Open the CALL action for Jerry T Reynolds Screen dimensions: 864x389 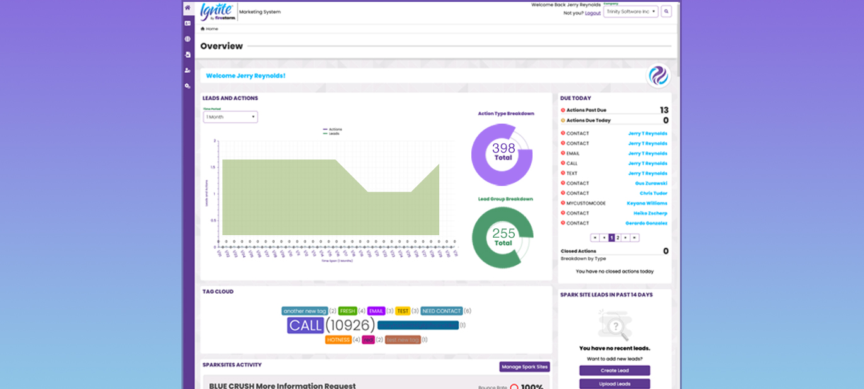click(613, 163)
